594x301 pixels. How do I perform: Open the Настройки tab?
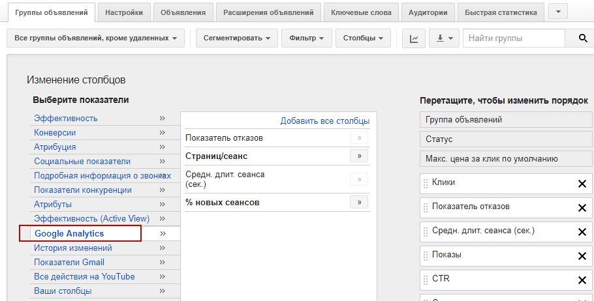(124, 12)
